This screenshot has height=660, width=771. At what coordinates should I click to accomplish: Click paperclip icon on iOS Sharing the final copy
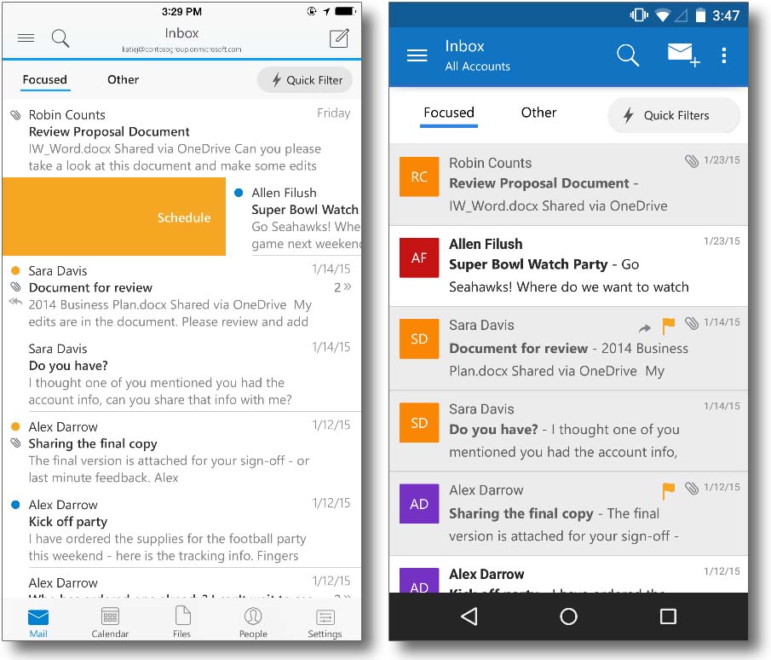pyautogui.click(x=15, y=443)
